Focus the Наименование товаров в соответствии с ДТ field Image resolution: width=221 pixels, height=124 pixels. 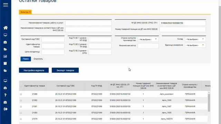pyautogui.click(x=88, y=29)
